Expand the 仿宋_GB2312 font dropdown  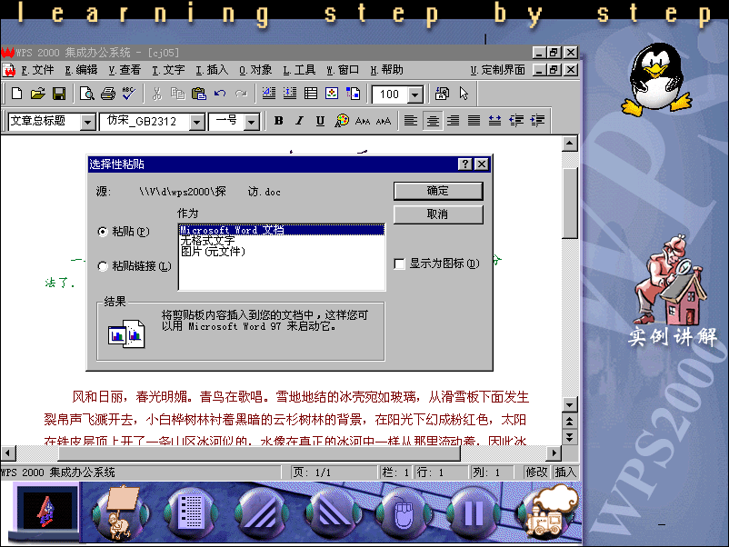click(196, 122)
